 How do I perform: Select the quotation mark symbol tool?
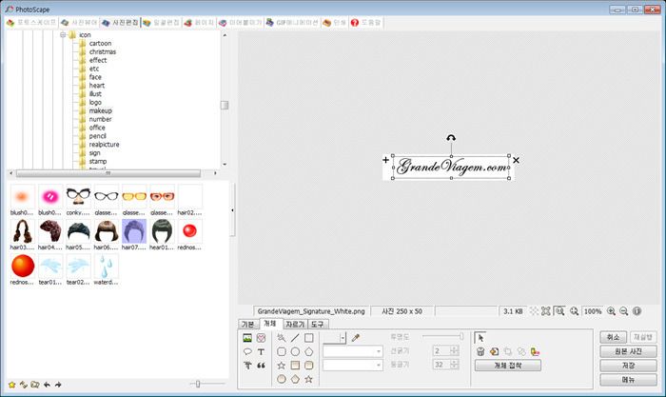click(261, 366)
